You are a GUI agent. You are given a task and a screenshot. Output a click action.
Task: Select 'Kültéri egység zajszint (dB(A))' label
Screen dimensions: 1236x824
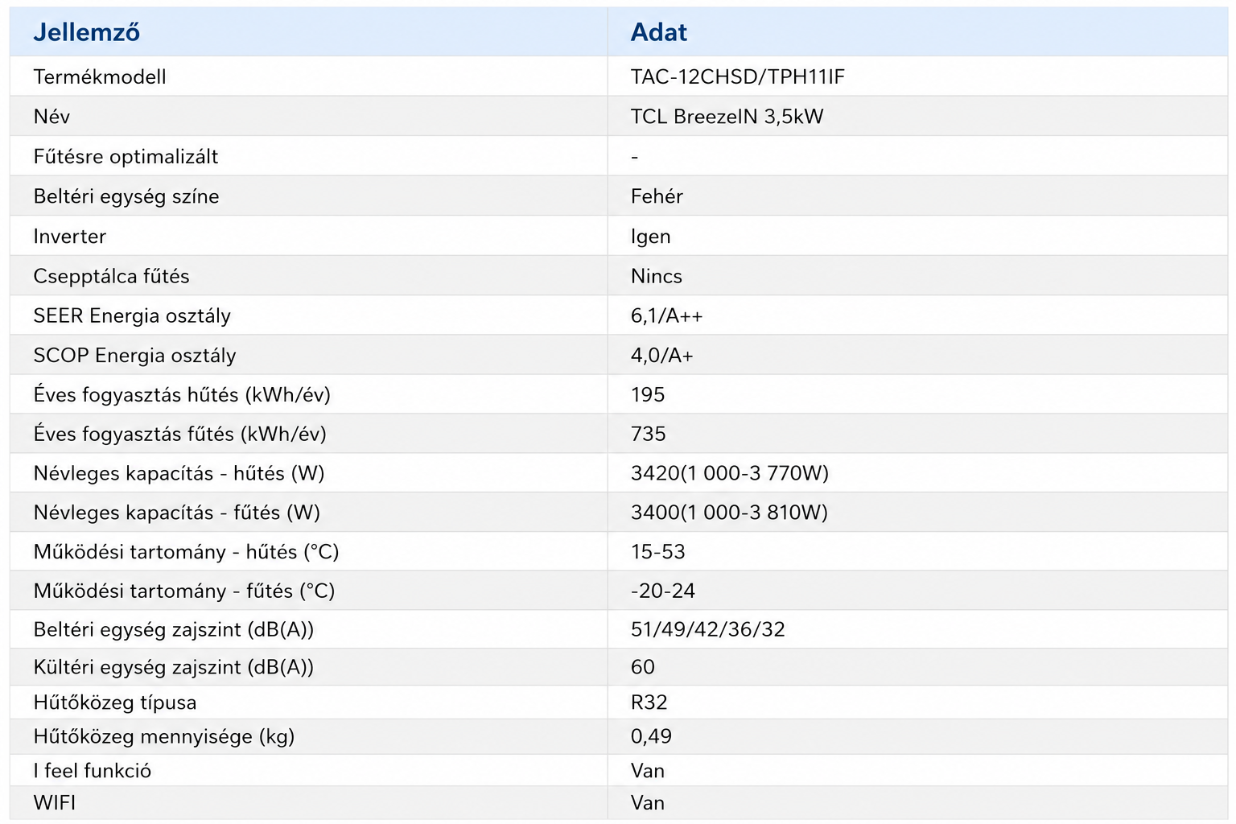(x=174, y=667)
